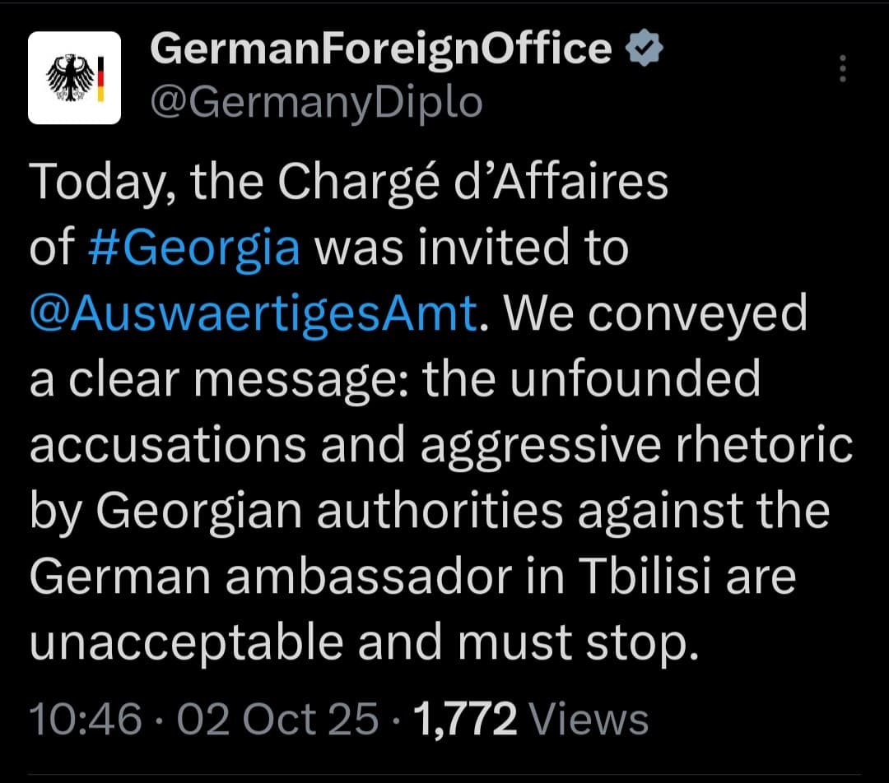Open the tweet options via the ellipsis
The height and width of the screenshot is (783, 889).
click(843, 70)
